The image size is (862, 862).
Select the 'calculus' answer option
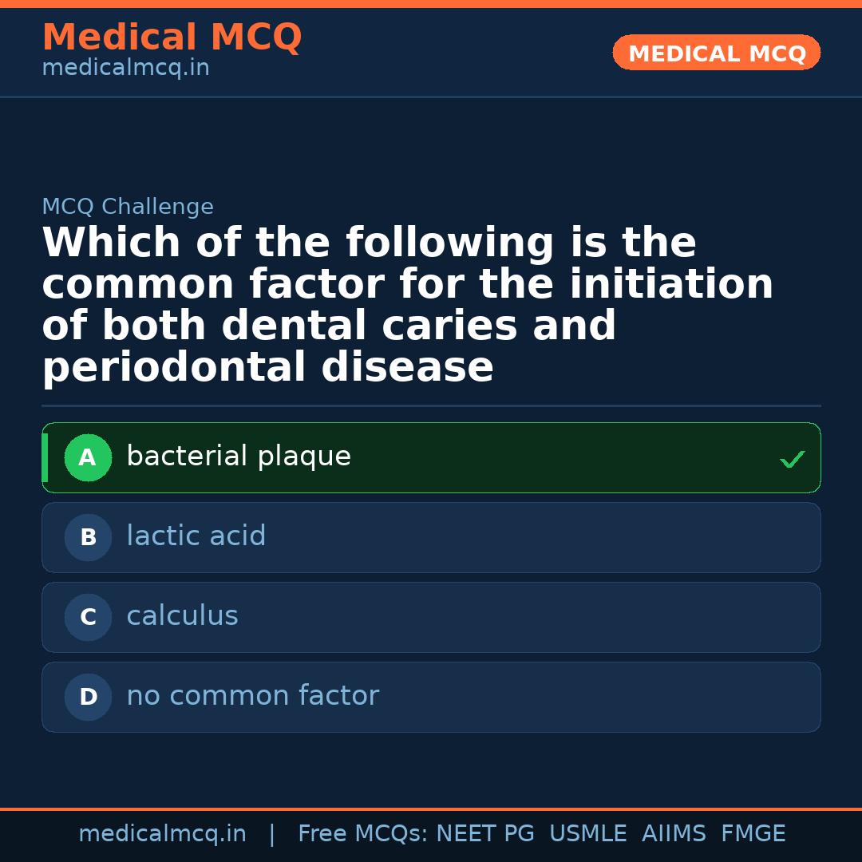tap(182, 616)
